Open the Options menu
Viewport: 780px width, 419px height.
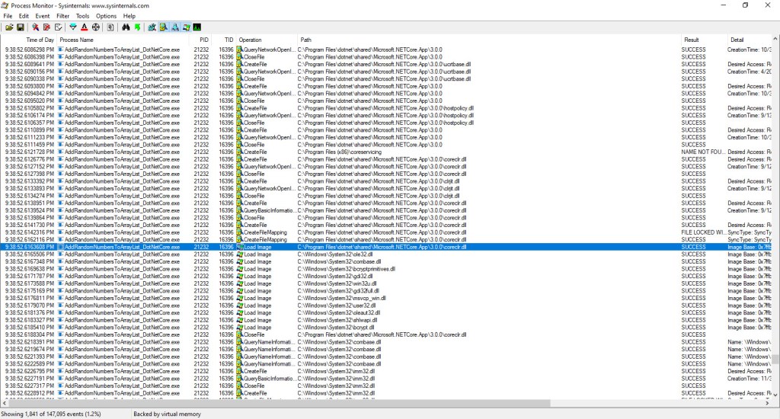[106, 16]
